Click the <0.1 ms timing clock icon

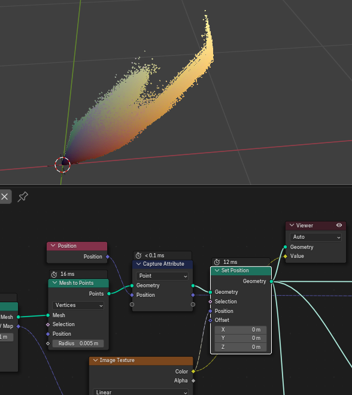point(138,256)
